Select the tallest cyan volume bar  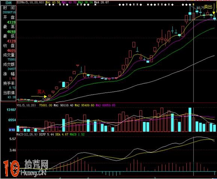190,120
